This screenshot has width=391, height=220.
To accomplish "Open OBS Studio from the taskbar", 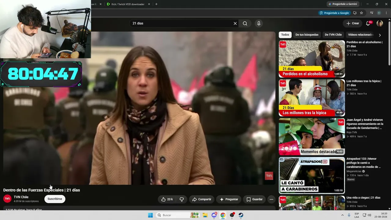I will pyautogui.click(x=232, y=215).
